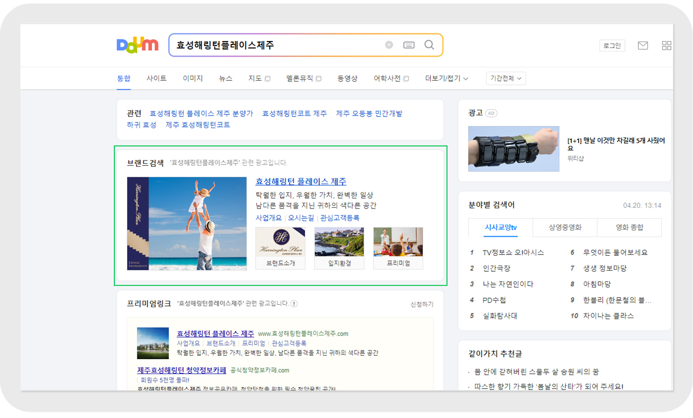Click related search 효성해링턴코트 제주
The width and height of the screenshot is (693, 418).
pyautogui.click(x=295, y=114)
